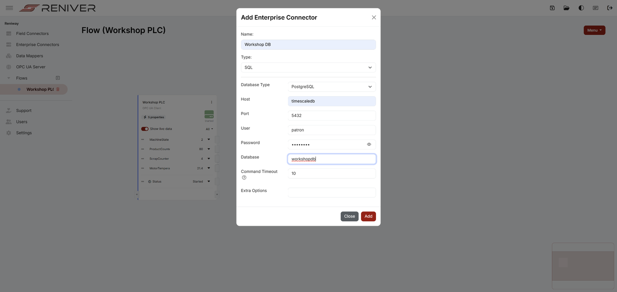Toggle password visibility with the eye icon
The image size is (617, 292).
pos(369,144)
